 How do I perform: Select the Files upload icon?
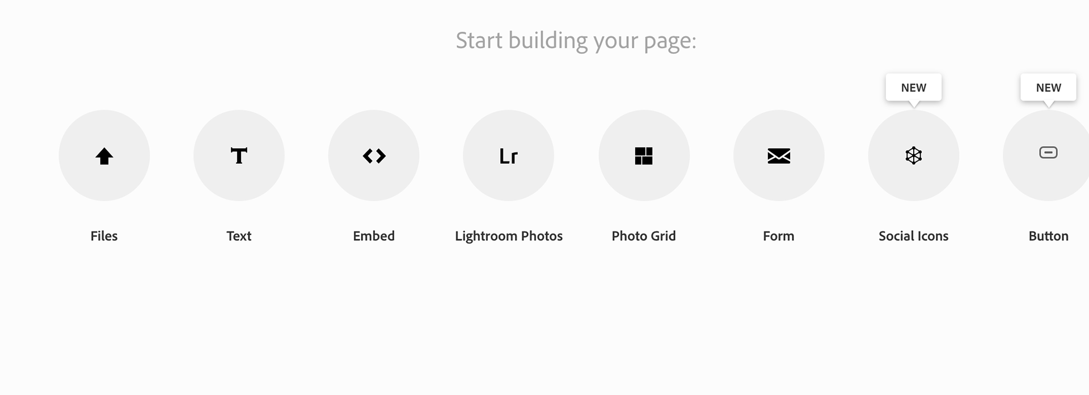(104, 155)
